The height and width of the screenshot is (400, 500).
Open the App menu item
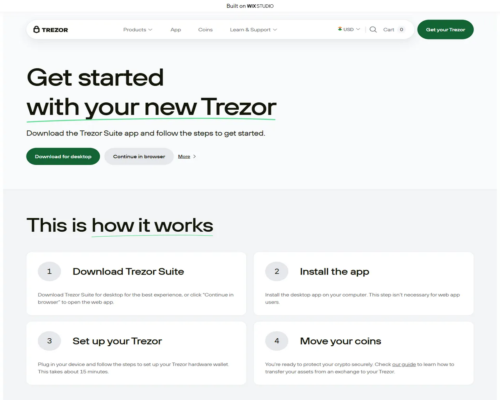[176, 30]
